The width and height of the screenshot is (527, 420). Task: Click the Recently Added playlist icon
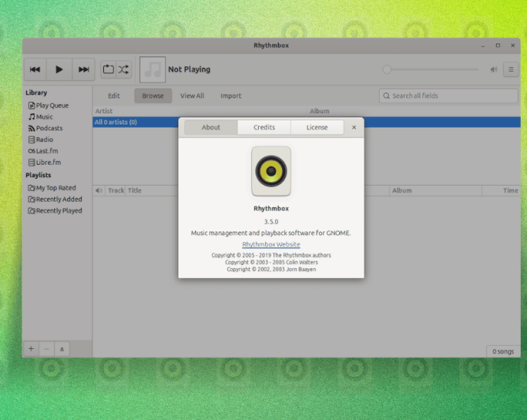[x=31, y=199]
